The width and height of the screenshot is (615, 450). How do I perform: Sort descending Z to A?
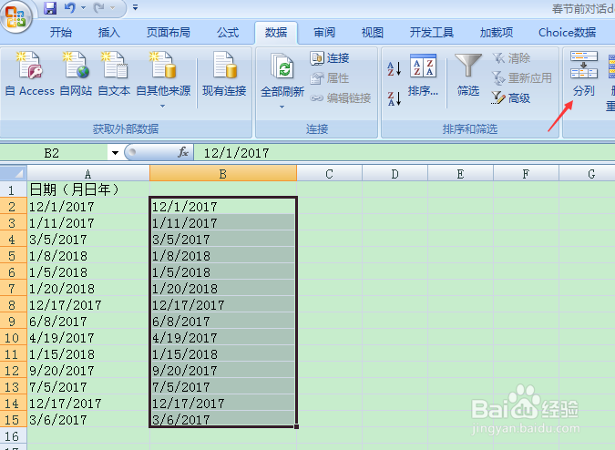(395, 98)
